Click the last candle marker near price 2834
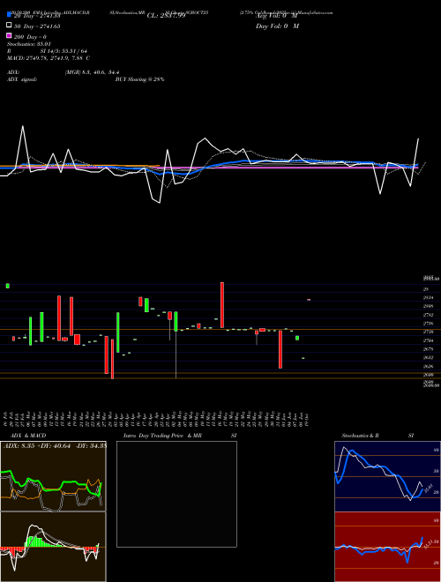The height and width of the screenshot is (582, 441). 309,299
